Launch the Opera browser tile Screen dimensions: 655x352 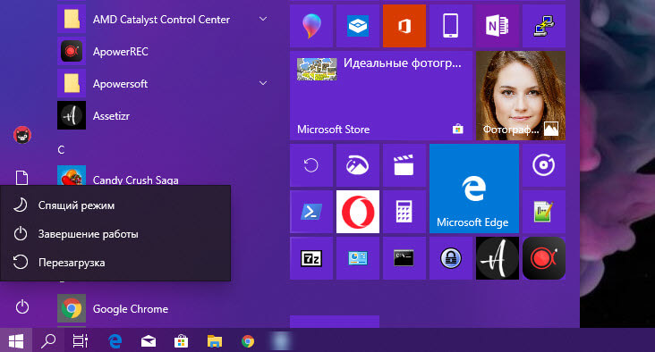tap(358, 212)
